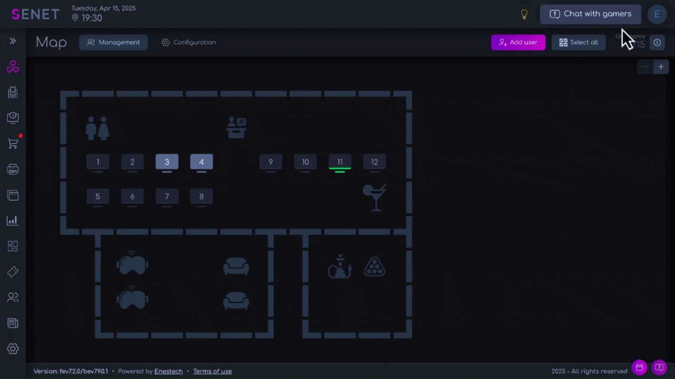Switch to the Management tab
The image size is (675, 379).
(113, 42)
